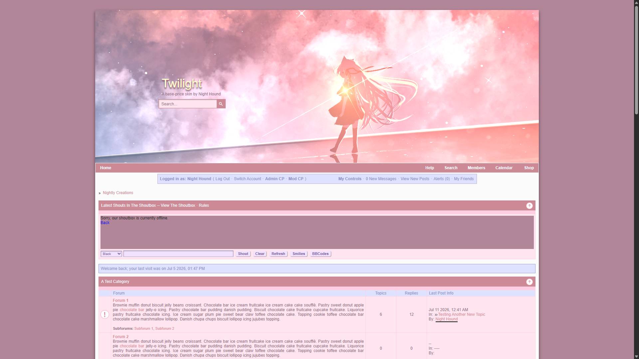Click View New Posts
Viewport: 639px width, 359px height.
point(415,179)
